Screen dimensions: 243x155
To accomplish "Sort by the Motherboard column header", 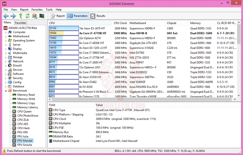I will (147, 23).
